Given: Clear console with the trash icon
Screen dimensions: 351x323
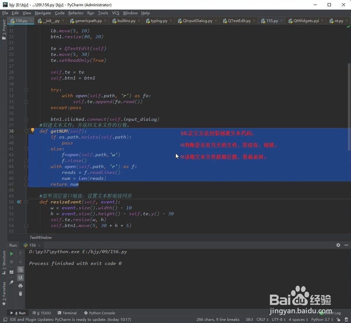Looking at the screenshot, I should 20,294.
